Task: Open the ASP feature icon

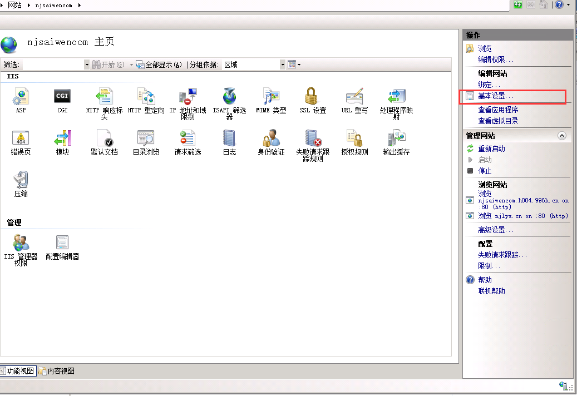Action: click(x=21, y=97)
